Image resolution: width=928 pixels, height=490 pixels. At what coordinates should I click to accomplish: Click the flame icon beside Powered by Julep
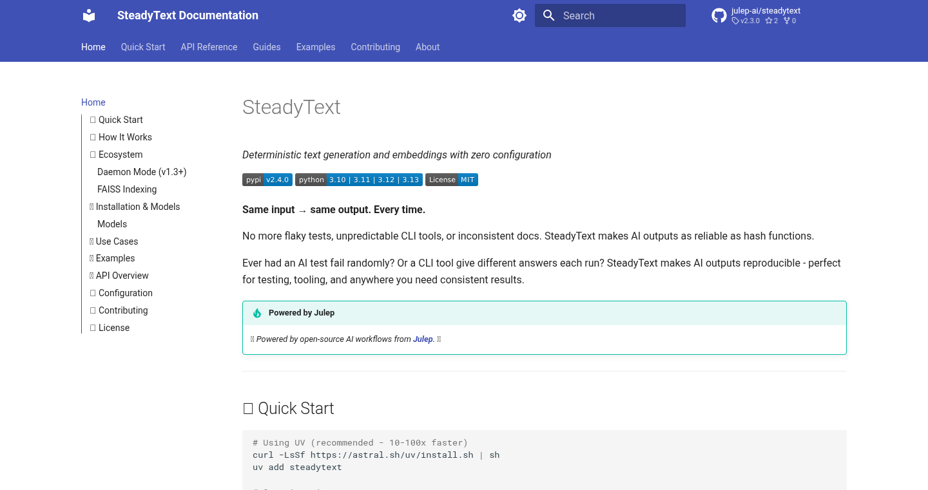(257, 313)
